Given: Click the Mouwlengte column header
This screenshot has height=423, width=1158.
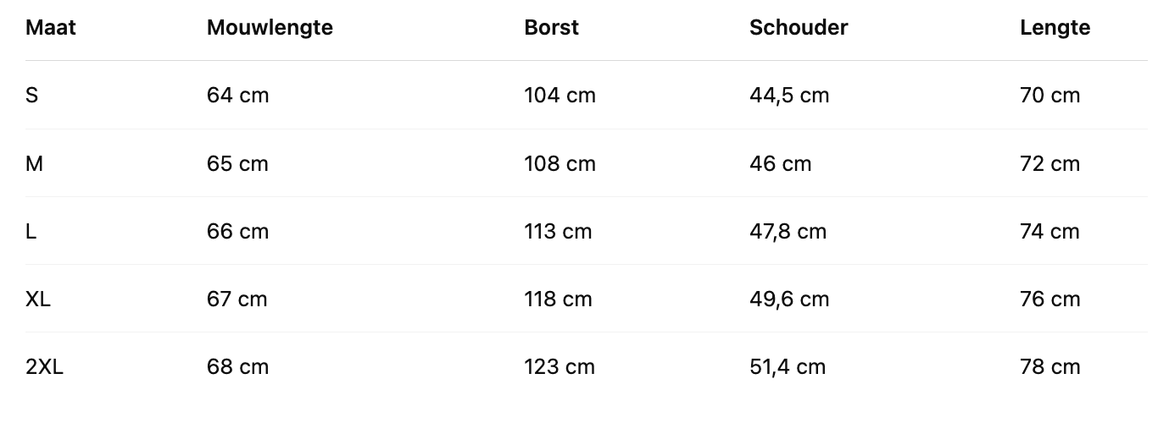Looking at the screenshot, I should click(x=270, y=28).
